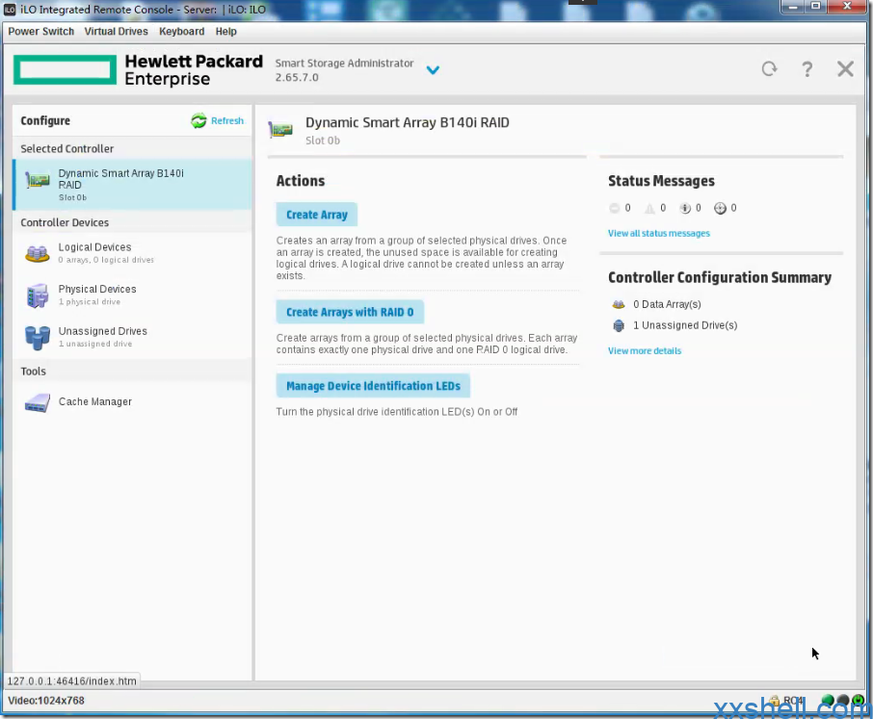Viewport: 873px width, 719px height.
Task: Click the Unassigned Drives cylinders icon
Action: point(38,337)
